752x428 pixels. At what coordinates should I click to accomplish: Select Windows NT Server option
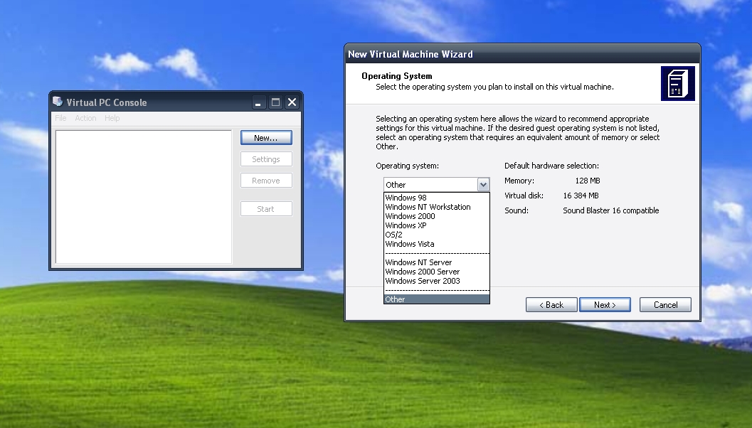(436, 262)
